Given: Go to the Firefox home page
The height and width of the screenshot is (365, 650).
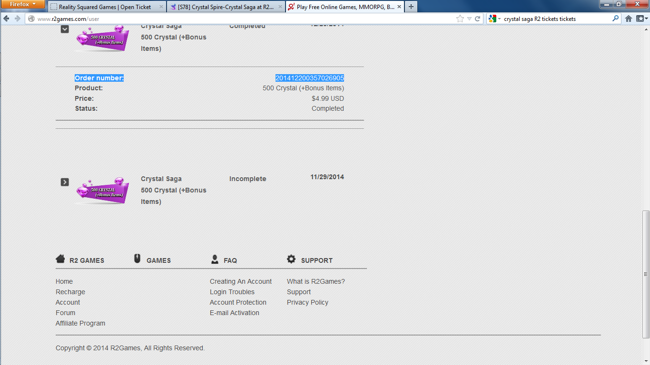Looking at the screenshot, I should pos(629,19).
